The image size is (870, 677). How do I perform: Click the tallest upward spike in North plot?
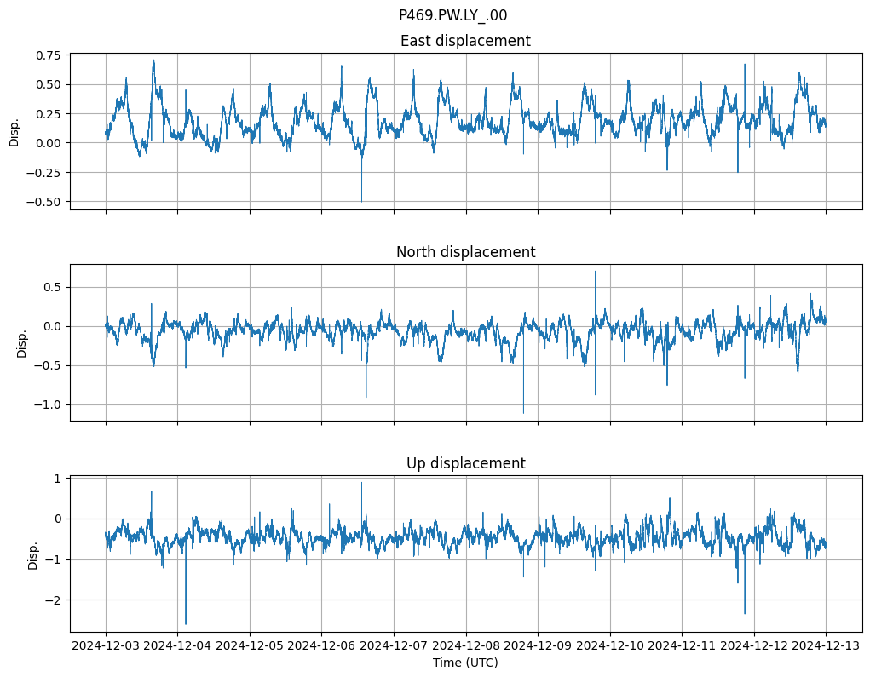595,273
